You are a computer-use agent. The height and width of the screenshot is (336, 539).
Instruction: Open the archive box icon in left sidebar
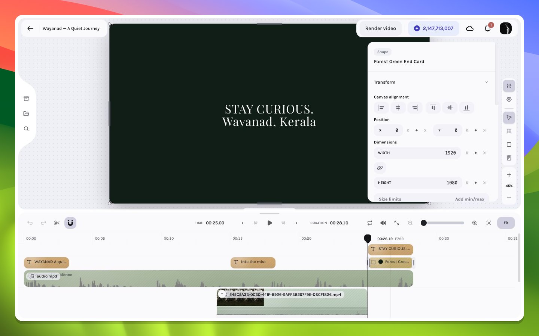click(26, 99)
